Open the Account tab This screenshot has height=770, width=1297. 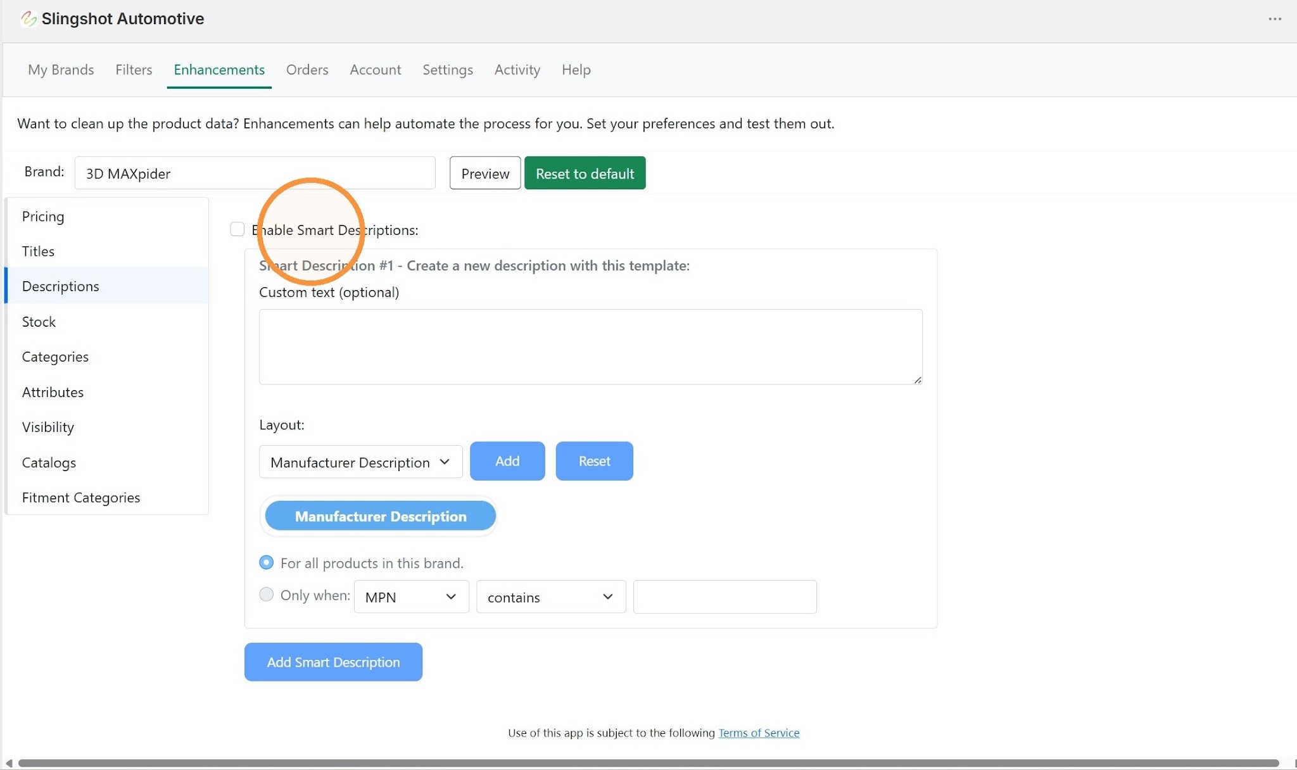[x=376, y=70]
